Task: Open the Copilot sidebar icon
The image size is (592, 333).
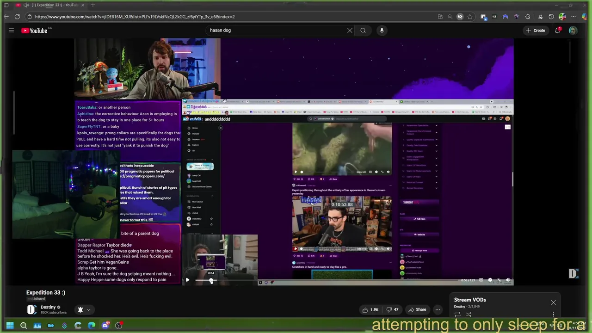Action: [x=585, y=17]
